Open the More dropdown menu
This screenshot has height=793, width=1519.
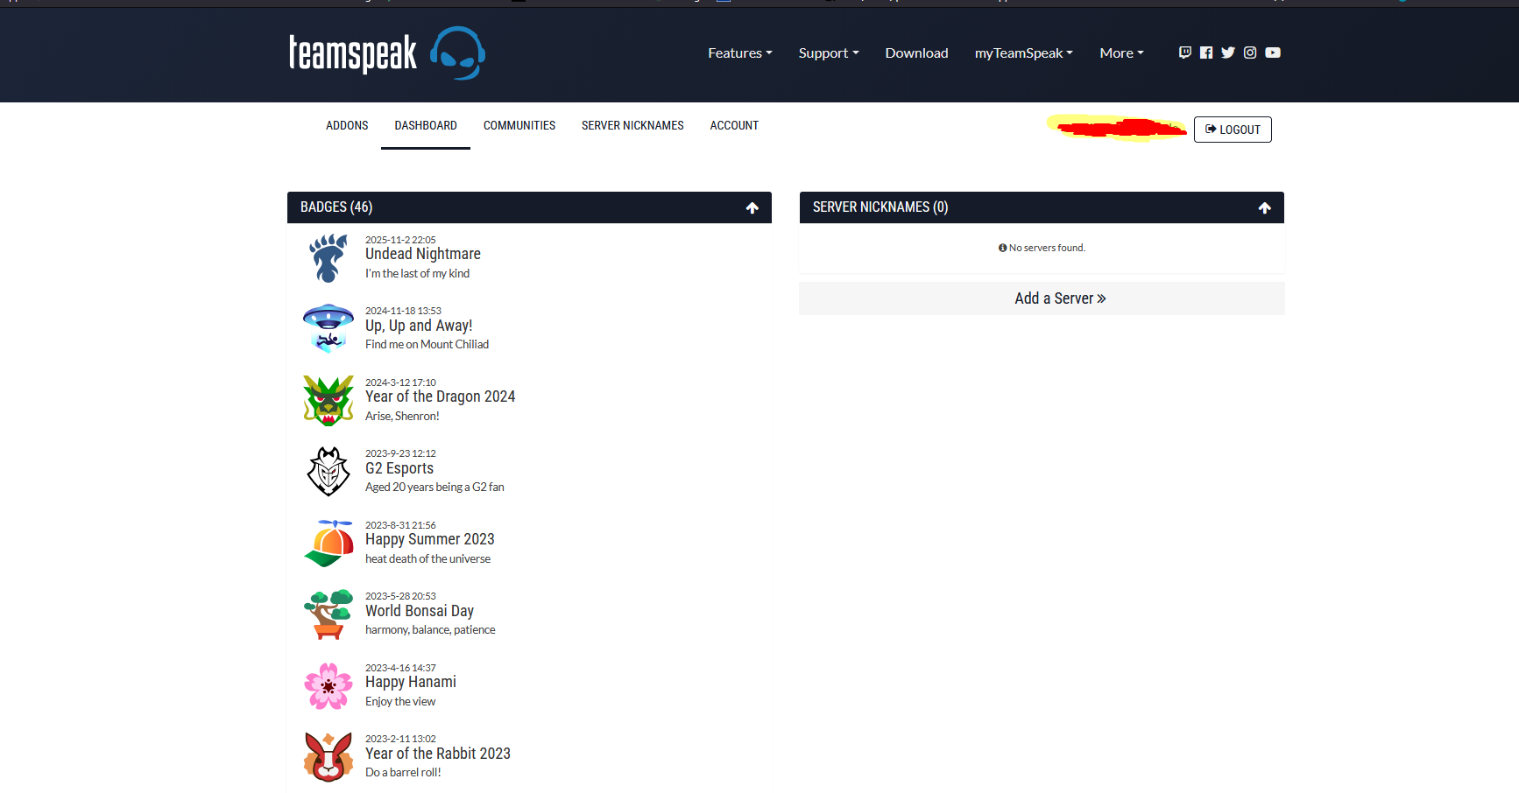[1121, 53]
